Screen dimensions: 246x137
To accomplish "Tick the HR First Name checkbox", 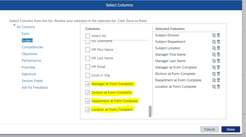I will (x=88, y=50).
